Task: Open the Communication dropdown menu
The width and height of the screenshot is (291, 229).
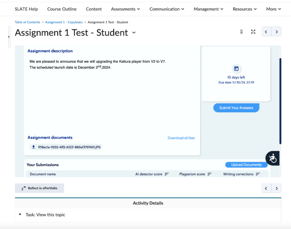Action: pos(167,9)
